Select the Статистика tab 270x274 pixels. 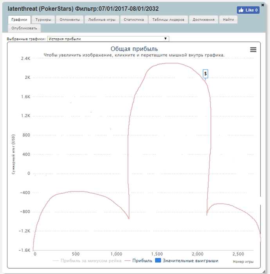[x=134, y=20]
